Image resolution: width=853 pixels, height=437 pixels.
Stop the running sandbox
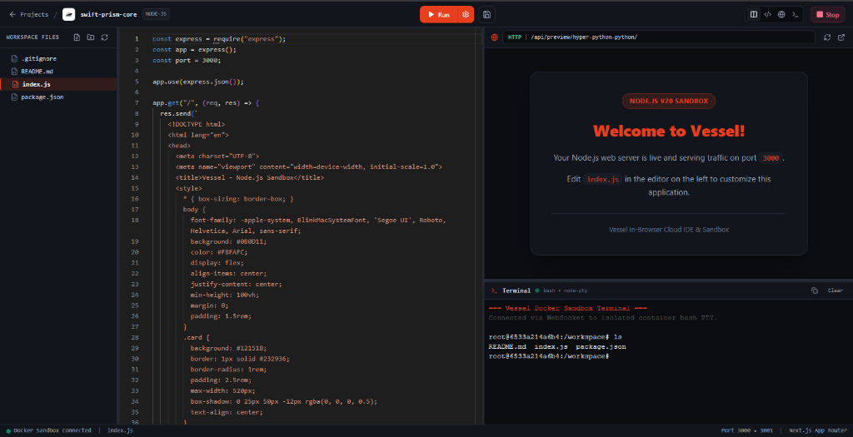[828, 15]
